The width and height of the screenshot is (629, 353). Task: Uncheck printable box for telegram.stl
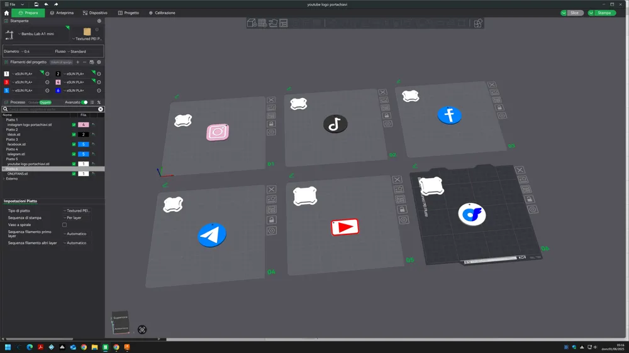coord(74,155)
